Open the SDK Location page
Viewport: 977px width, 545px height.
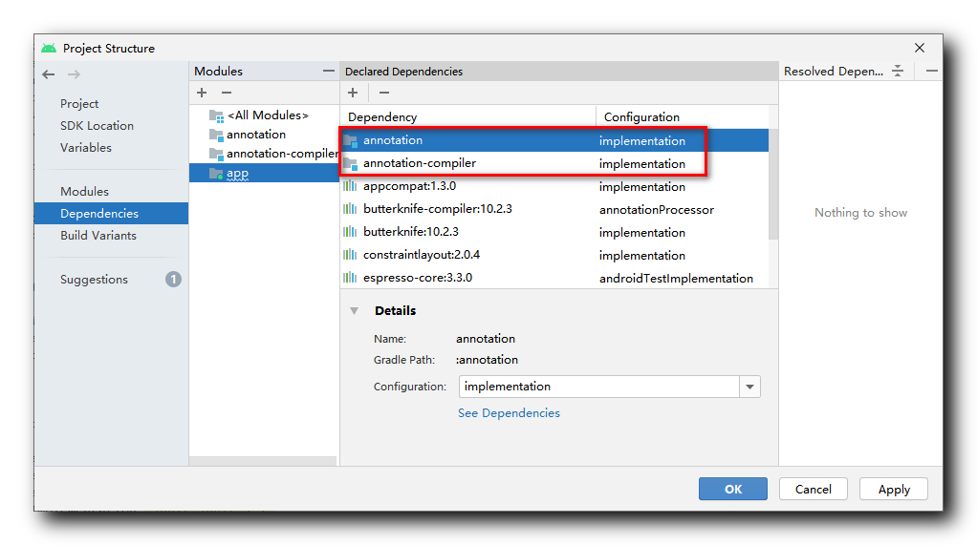pos(97,126)
